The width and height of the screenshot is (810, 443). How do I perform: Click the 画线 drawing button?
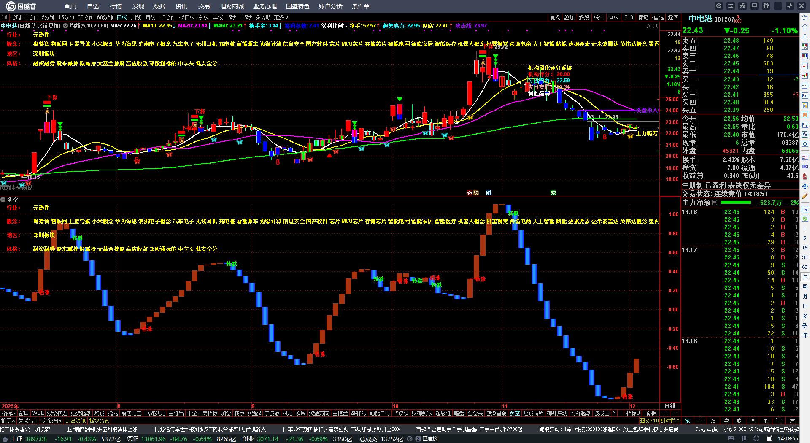(x=614, y=17)
